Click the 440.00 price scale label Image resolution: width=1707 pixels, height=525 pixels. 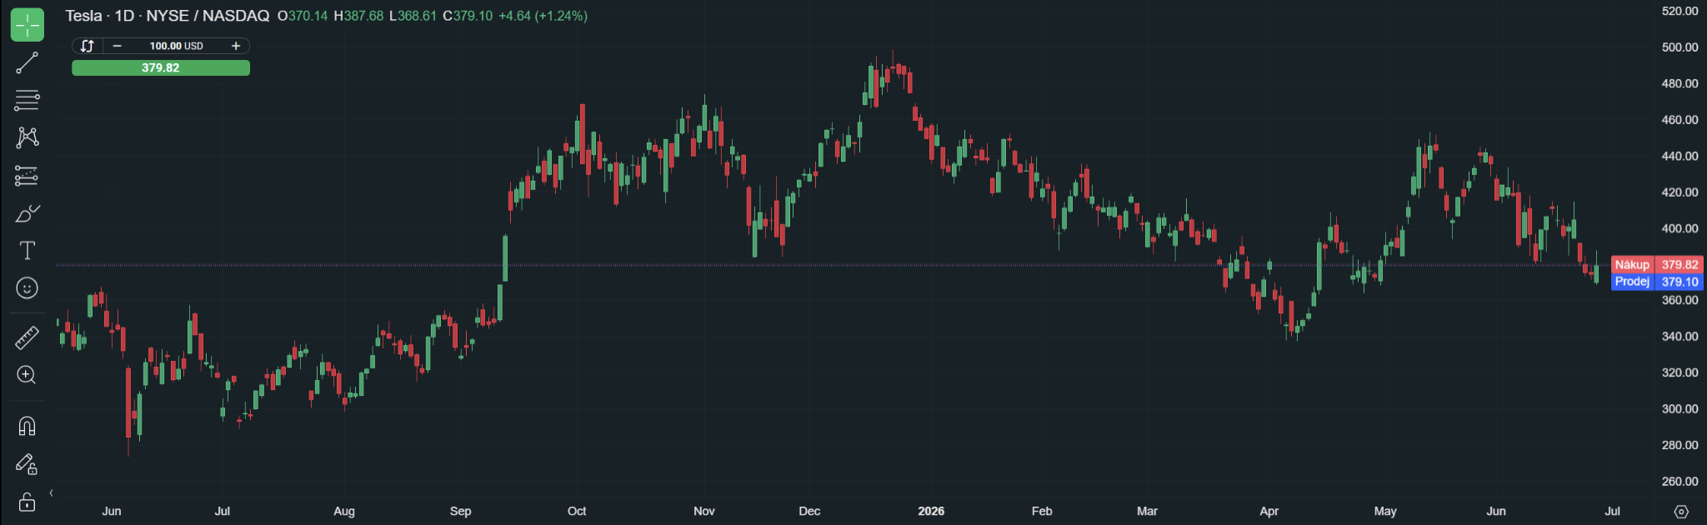1679,156
